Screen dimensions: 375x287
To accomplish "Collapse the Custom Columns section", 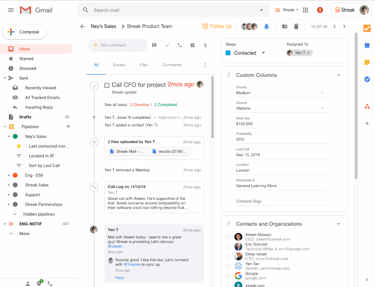I will click(339, 75).
